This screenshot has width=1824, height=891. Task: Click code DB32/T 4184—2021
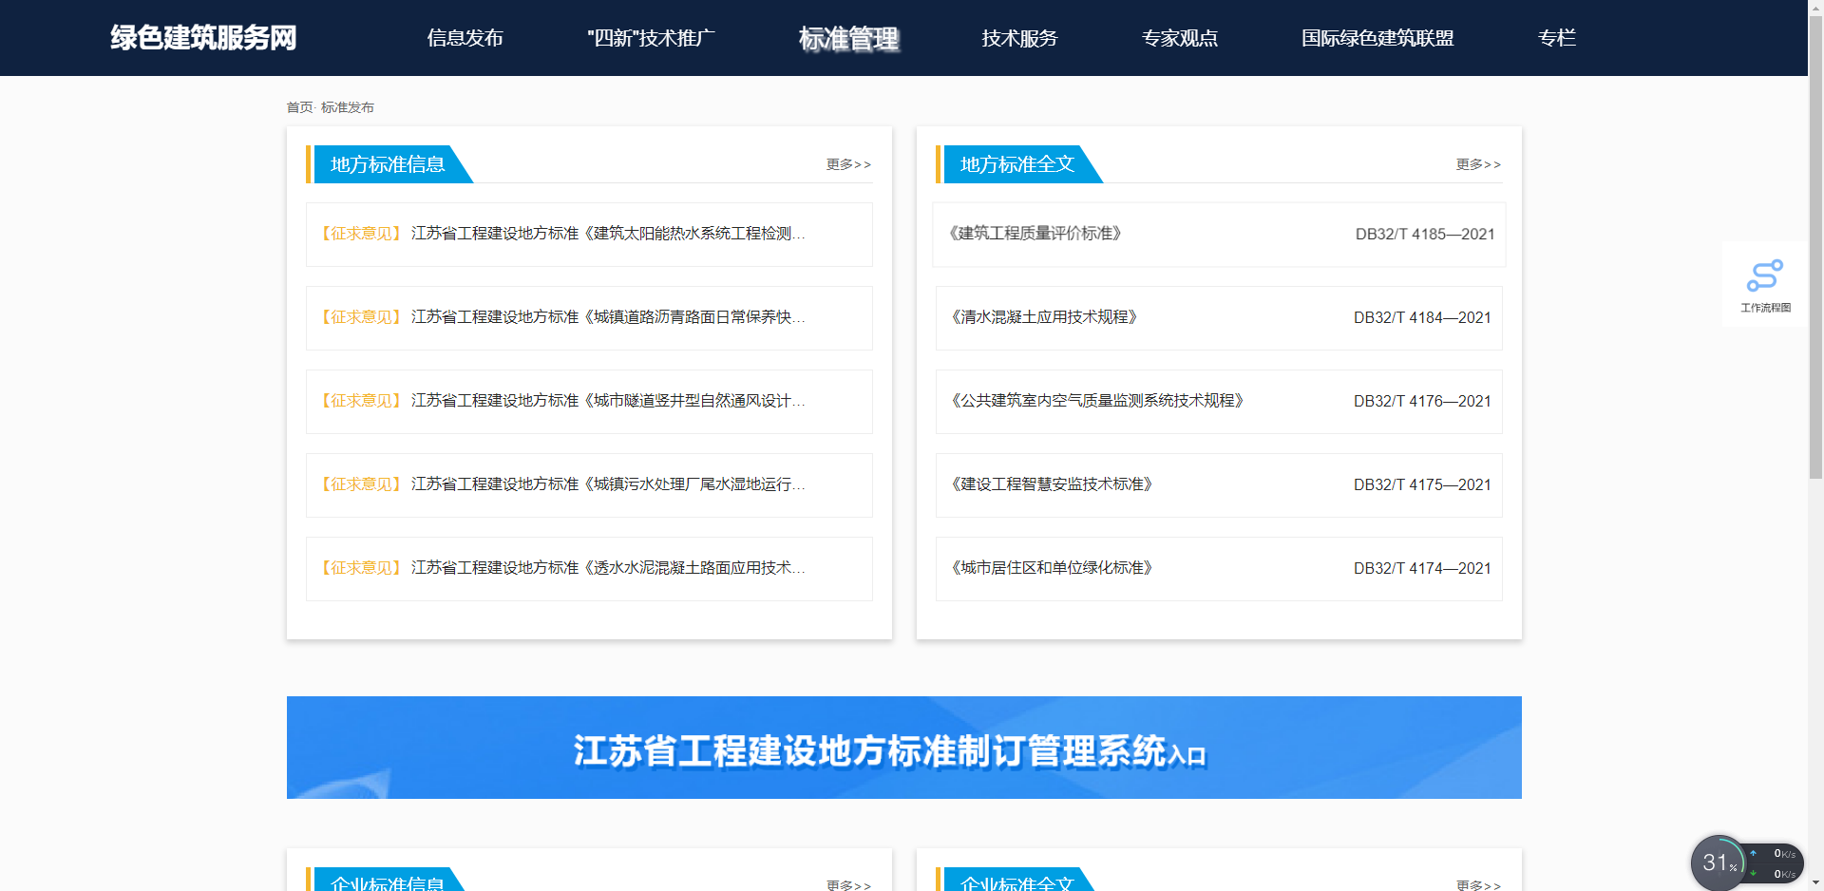coord(1422,317)
